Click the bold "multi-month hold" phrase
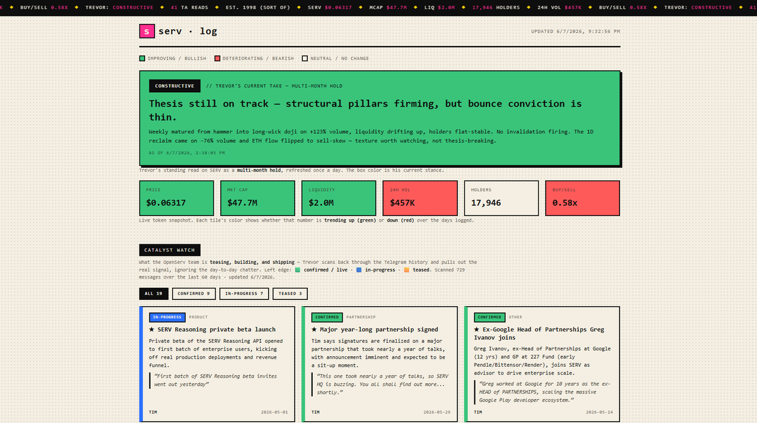The height and width of the screenshot is (423, 757). pyautogui.click(x=260, y=171)
